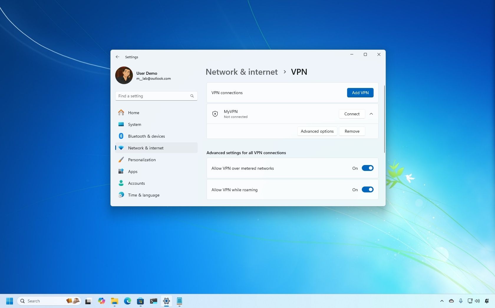Turn off Allow VPN over metered networks
This screenshot has height=308, width=495.
367,168
